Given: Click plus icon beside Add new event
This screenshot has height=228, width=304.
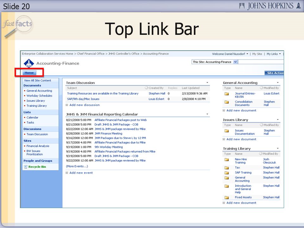Looking at the screenshot, I should click(67, 173).
